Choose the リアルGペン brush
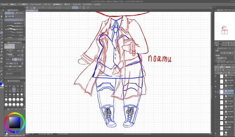235x137 pixels. pos(14,32)
